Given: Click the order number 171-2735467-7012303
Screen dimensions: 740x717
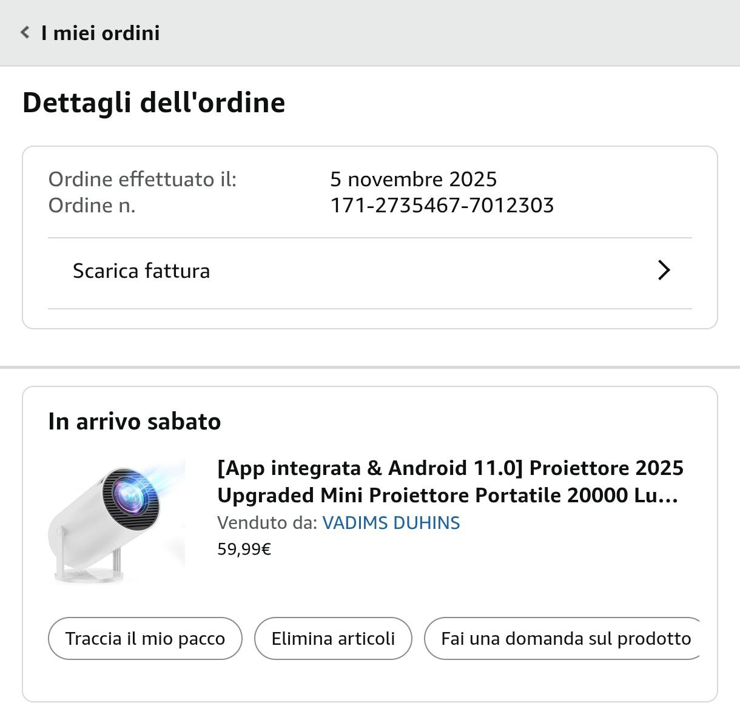Looking at the screenshot, I should pos(442,206).
